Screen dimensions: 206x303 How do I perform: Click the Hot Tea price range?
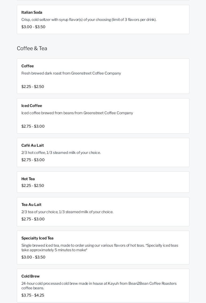[33, 186]
